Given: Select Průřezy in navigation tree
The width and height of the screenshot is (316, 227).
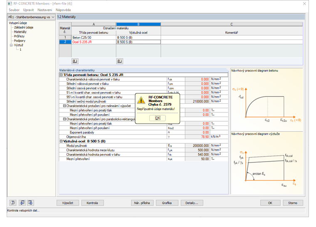Looking at the screenshot, I should click(19, 36).
